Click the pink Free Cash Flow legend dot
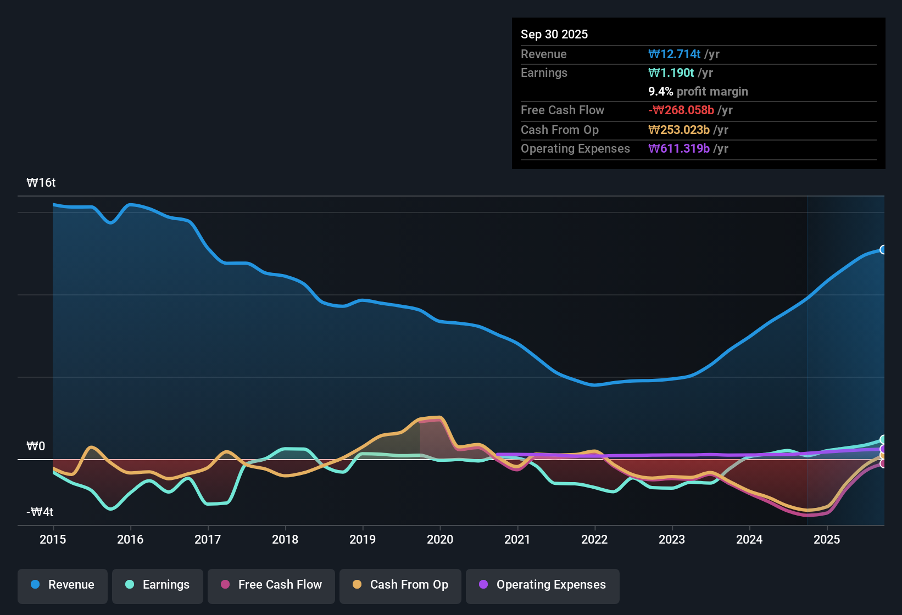This screenshot has height=615, width=902. [224, 585]
